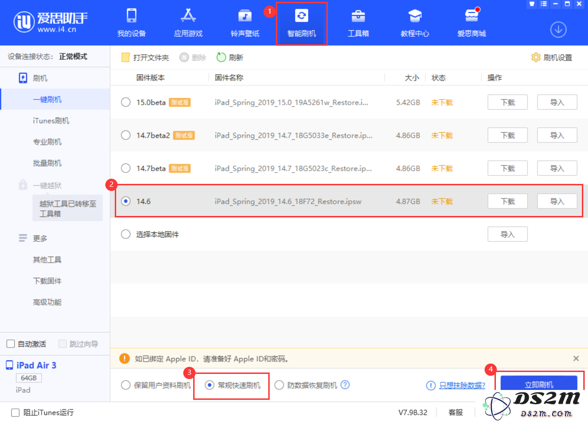588x422 pixels.
Task: Enable the 自动激活 checkbox
Action: (x=10, y=344)
